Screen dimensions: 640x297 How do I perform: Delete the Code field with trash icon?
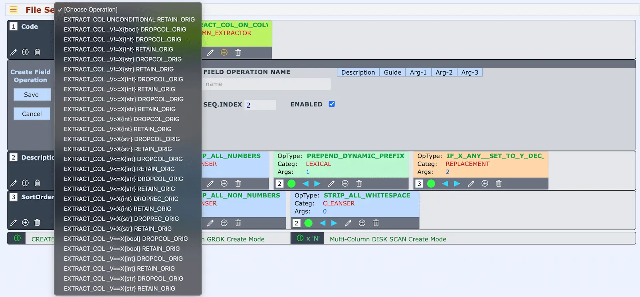click(x=37, y=52)
